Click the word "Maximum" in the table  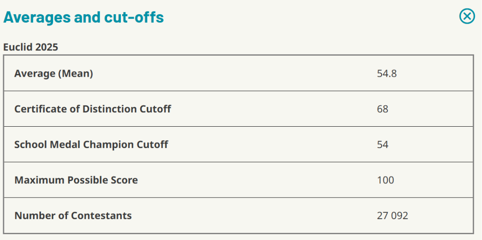[39, 180]
